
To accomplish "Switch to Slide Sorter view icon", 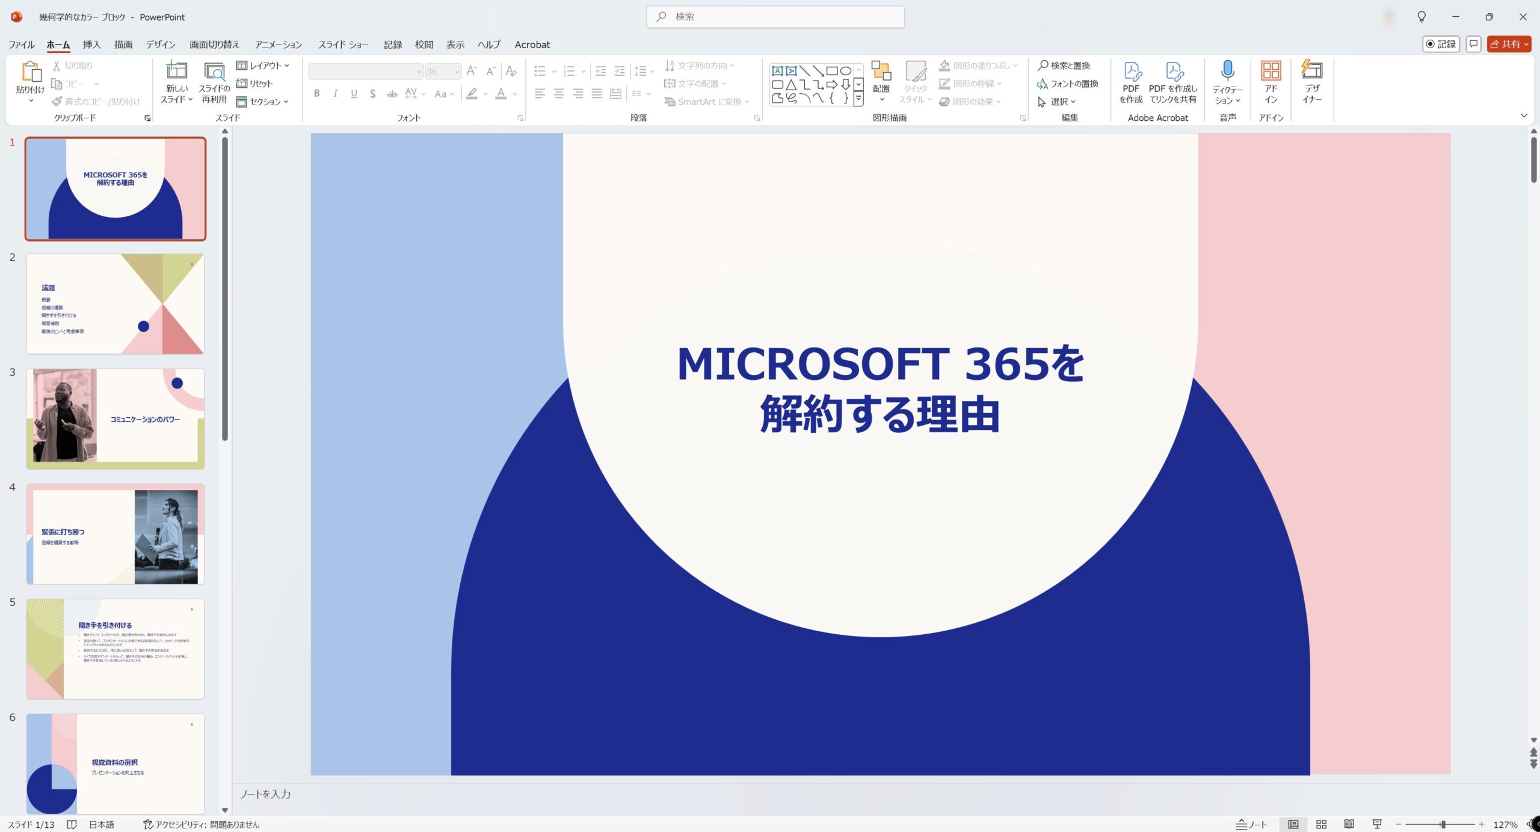I will [x=1321, y=824].
